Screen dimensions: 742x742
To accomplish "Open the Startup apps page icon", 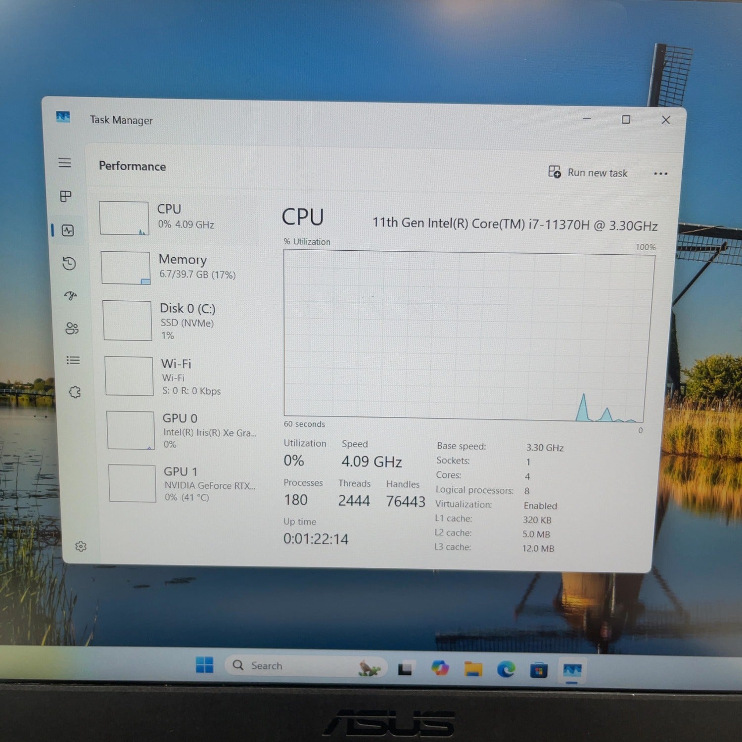I will click(71, 296).
